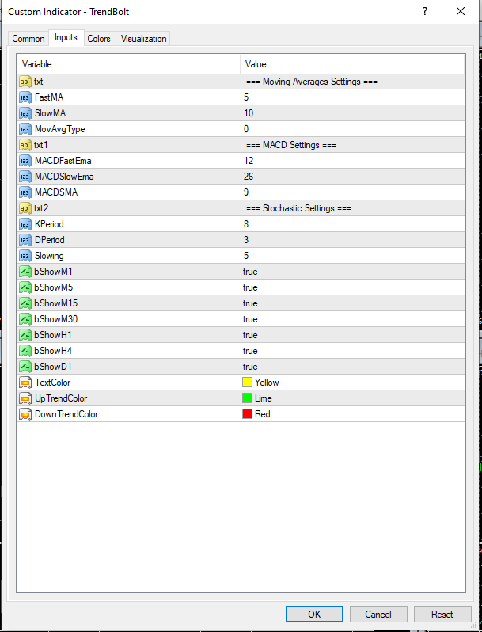Click the boolean icon next to bShowM5
482x632 pixels.
tap(25, 287)
